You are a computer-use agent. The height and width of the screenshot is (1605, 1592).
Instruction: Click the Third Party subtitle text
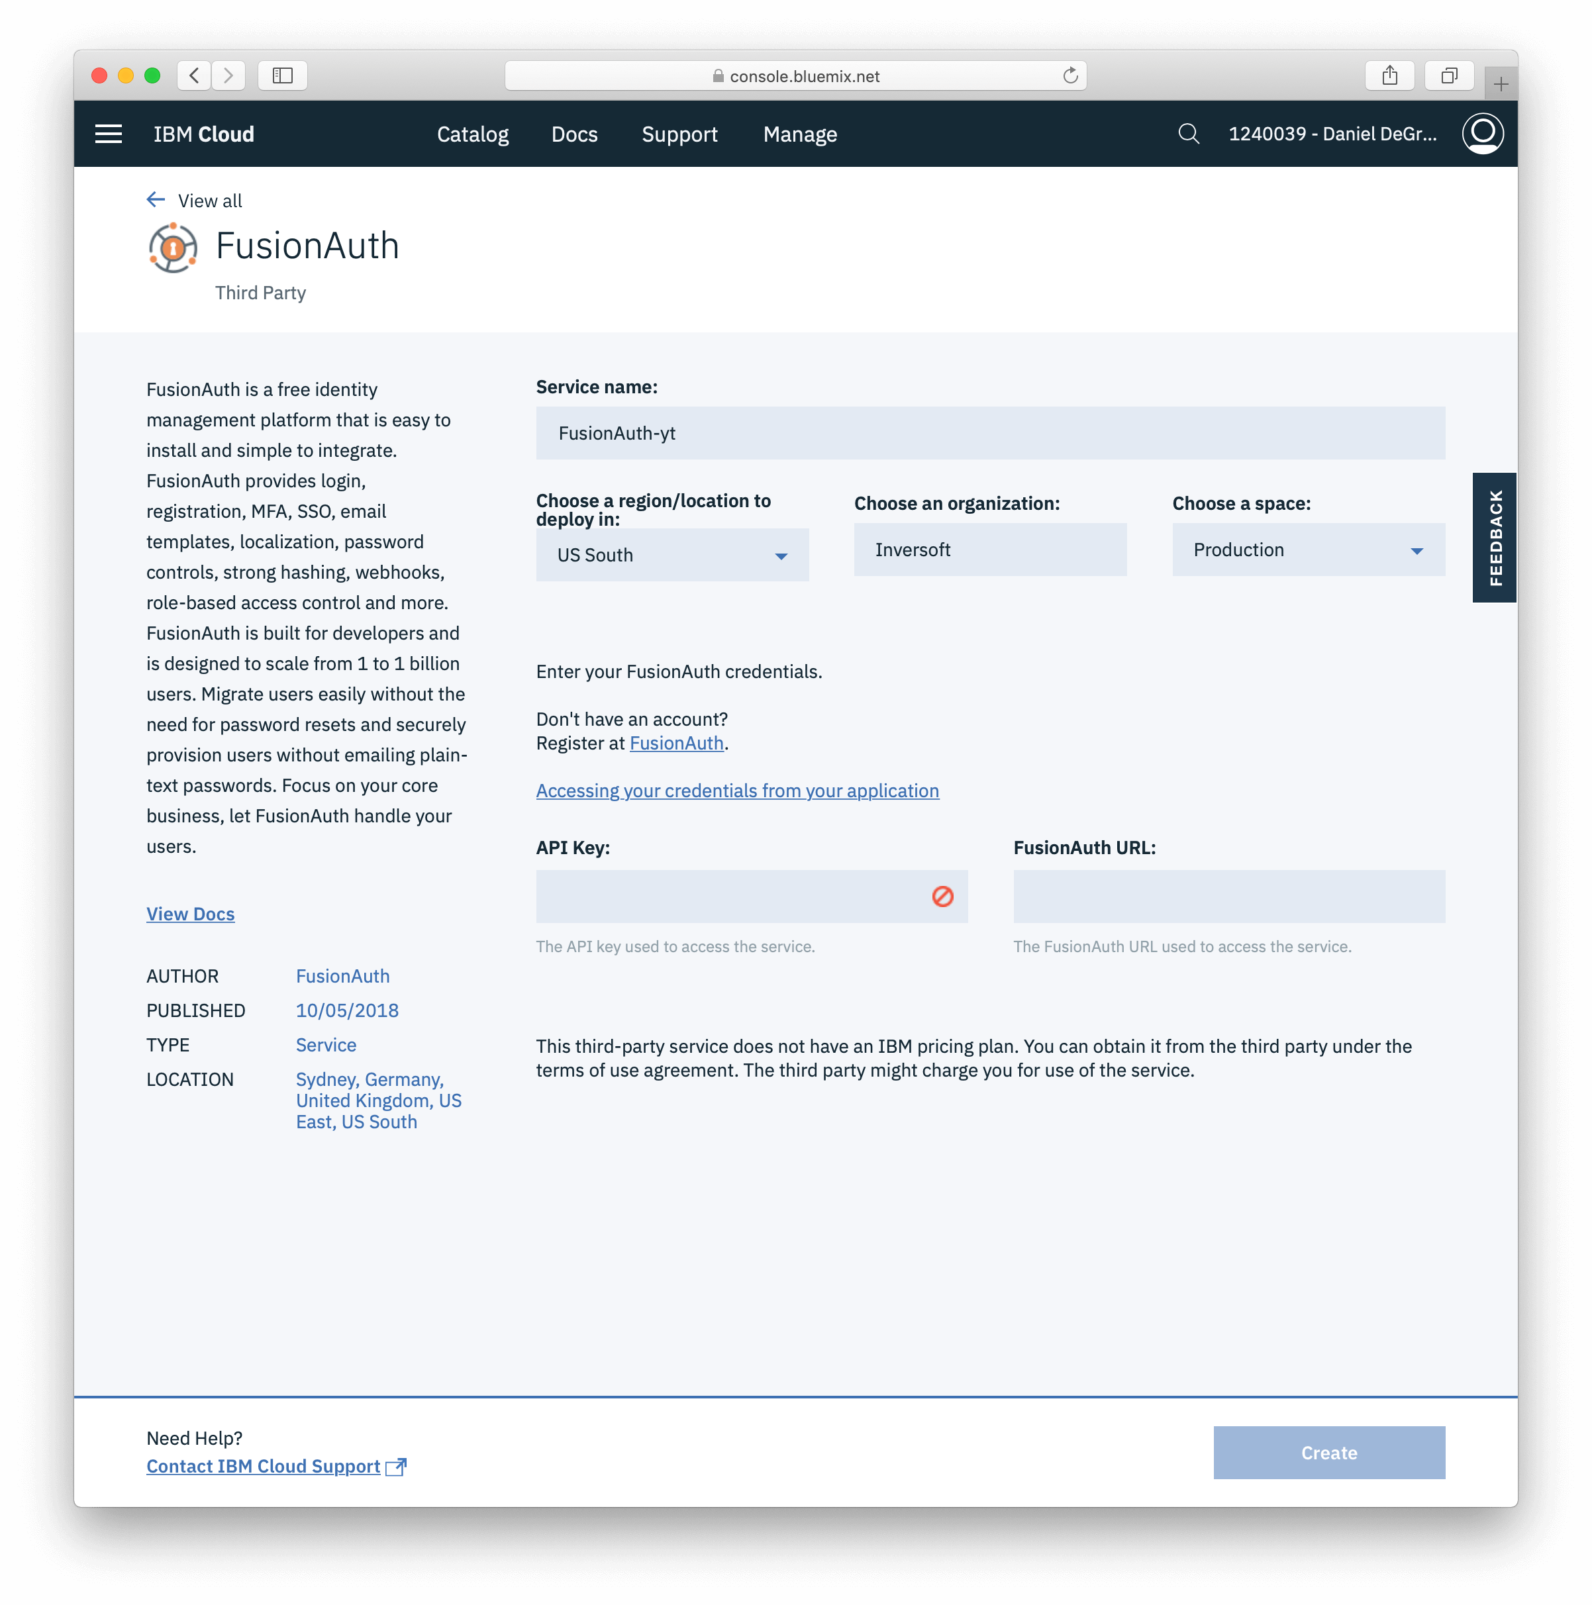pos(260,293)
